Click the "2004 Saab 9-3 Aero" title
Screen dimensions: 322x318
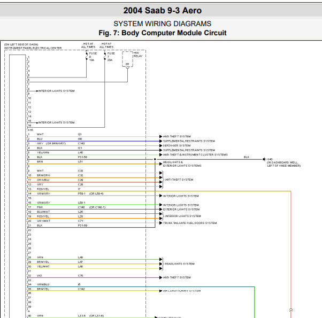pyautogui.click(x=162, y=11)
